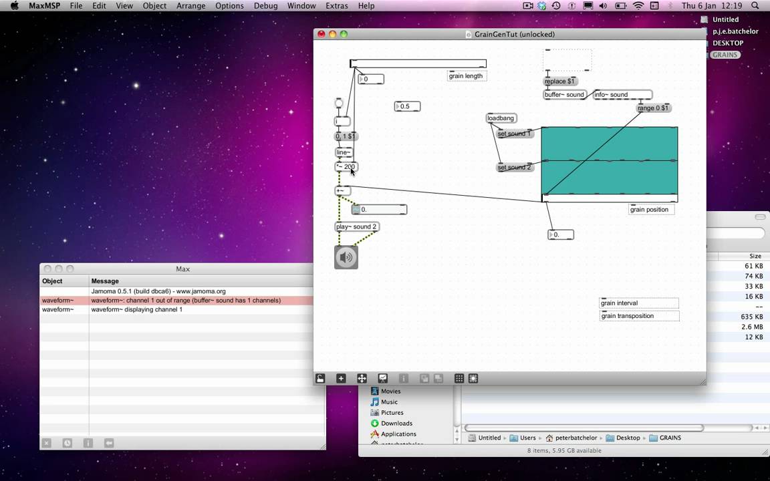770x481 pixels.
Task: Clear the Max window with X icon
Action: (47, 443)
